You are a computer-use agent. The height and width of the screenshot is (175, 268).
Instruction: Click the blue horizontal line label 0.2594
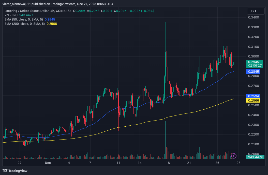point(253,96)
